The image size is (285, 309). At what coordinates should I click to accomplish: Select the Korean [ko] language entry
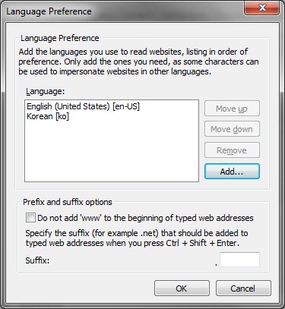(x=48, y=116)
